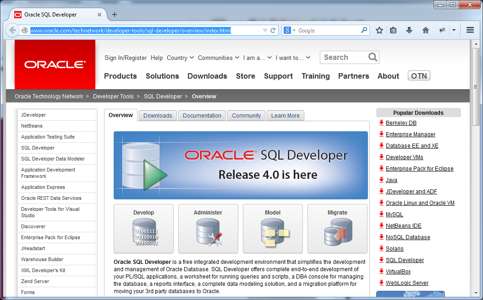
Task: Click the Model database icon tile
Action: (273, 229)
